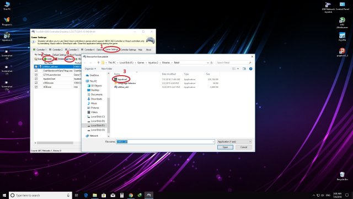Click the Open button in the dialog

225,148
